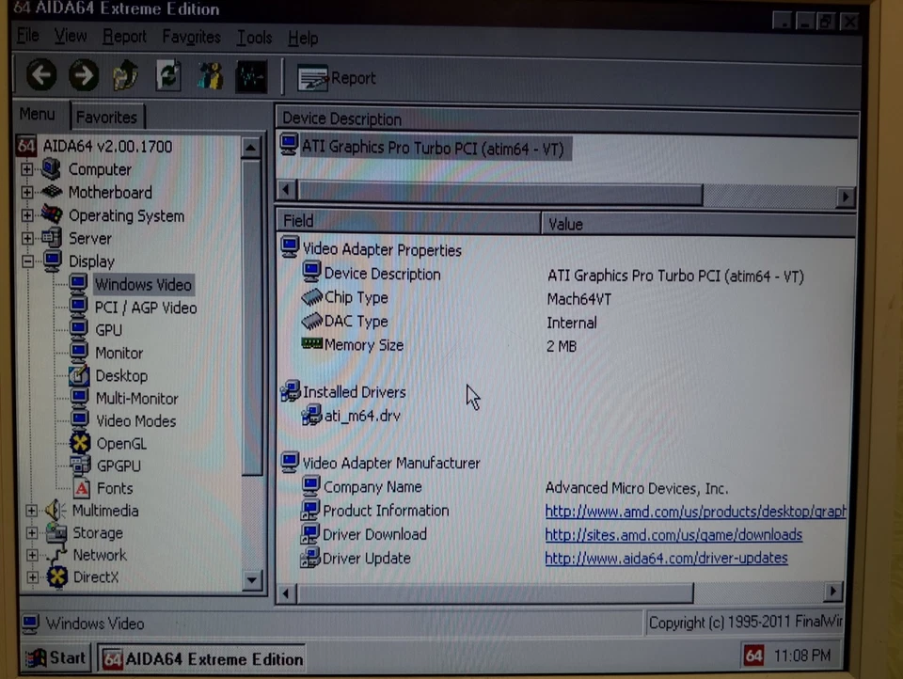Click the AIDA64 system tray icon
The image size is (903, 679).
752,655
